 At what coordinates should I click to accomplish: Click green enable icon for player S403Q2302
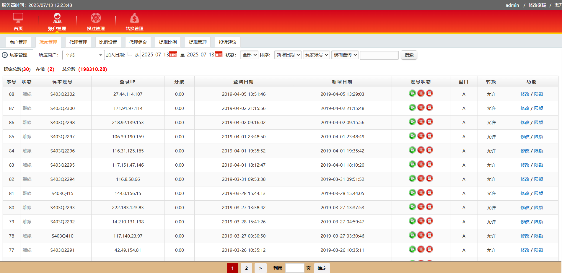(412, 93)
